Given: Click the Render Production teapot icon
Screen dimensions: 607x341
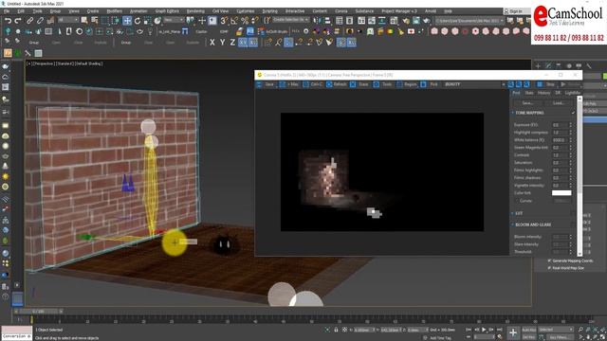Looking at the screenshot, I should pyautogui.click(x=426, y=21).
